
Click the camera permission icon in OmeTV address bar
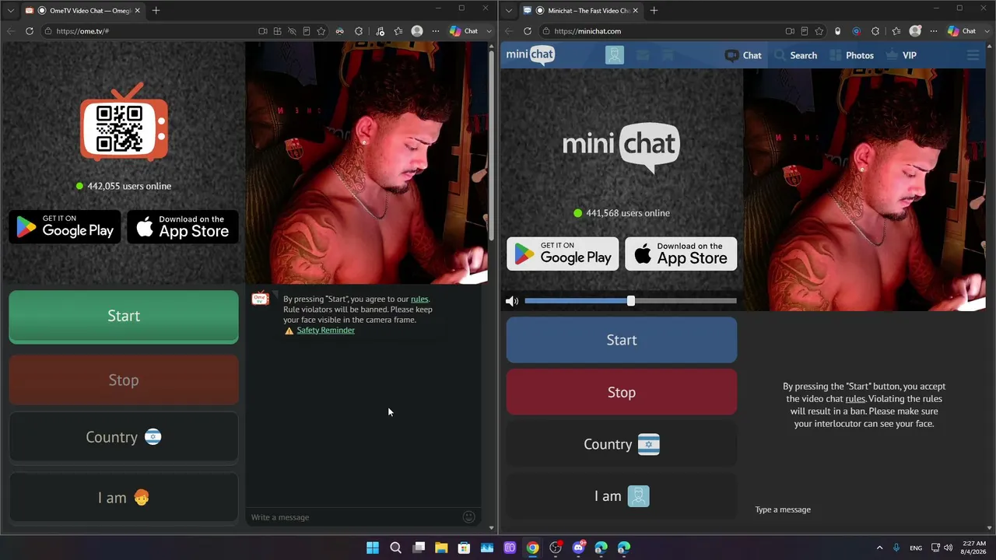pos(263,31)
